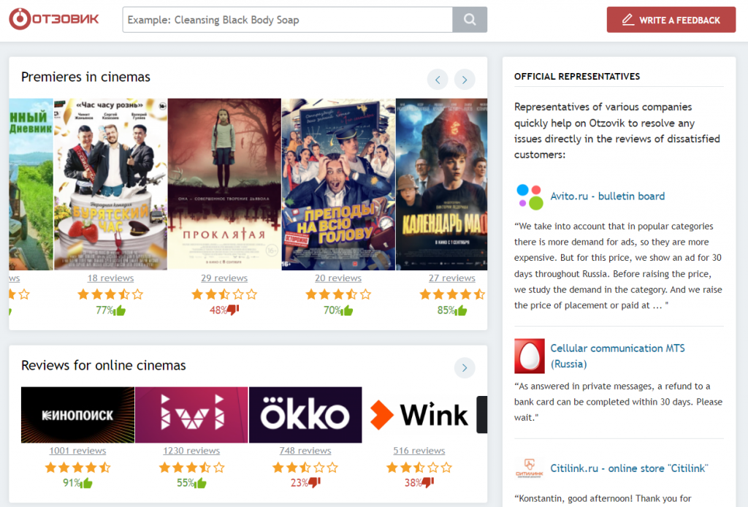
Task: Open the 1001 reviews link
Action: point(77,451)
